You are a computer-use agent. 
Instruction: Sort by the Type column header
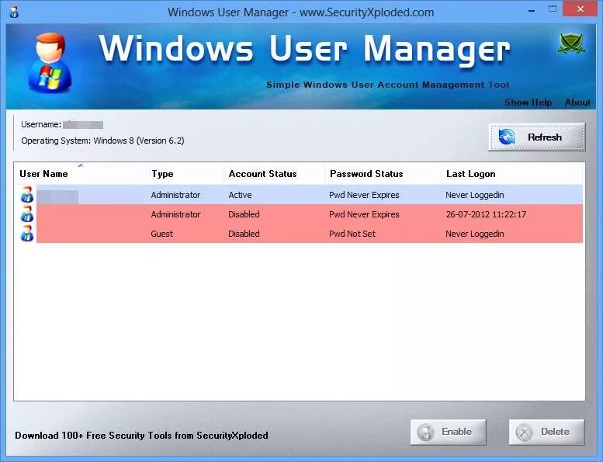[185, 174]
